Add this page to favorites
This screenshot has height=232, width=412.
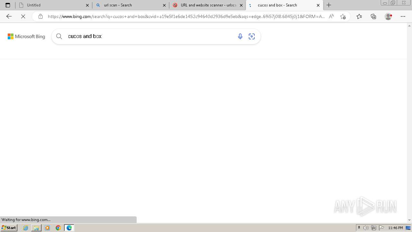[x=343, y=16]
